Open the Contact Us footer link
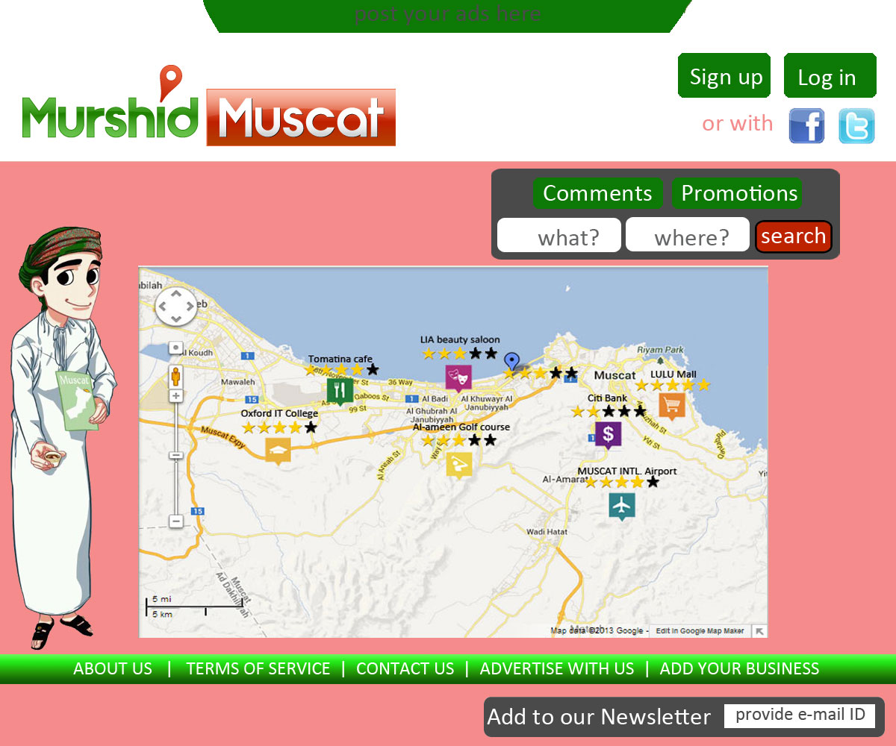The width and height of the screenshot is (896, 746). pos(405,669)
